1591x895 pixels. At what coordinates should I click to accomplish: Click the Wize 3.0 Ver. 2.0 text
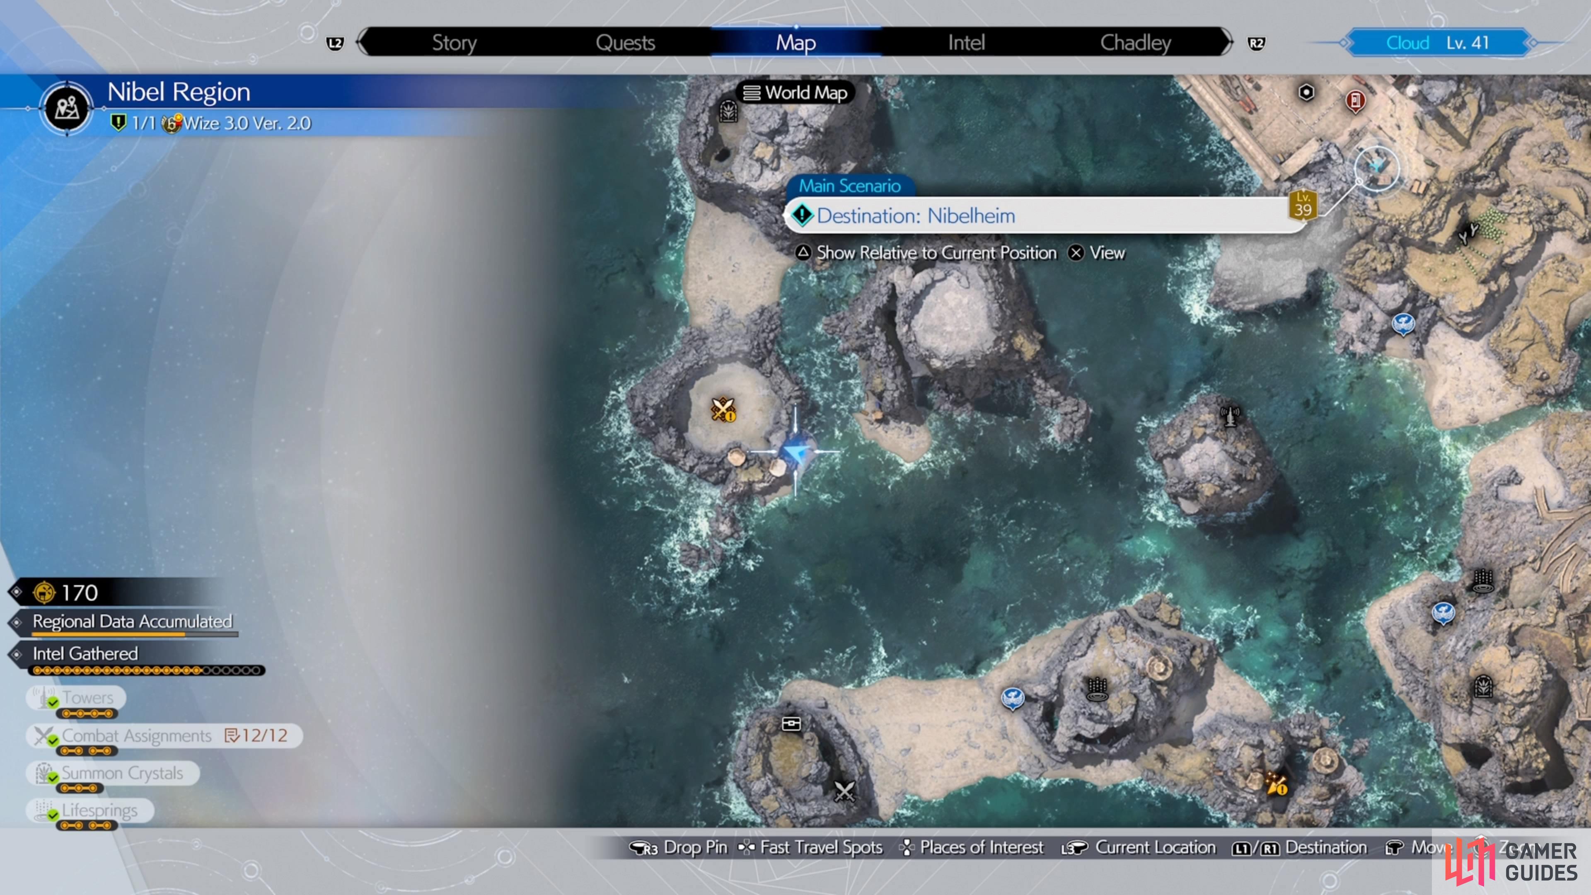247,123
